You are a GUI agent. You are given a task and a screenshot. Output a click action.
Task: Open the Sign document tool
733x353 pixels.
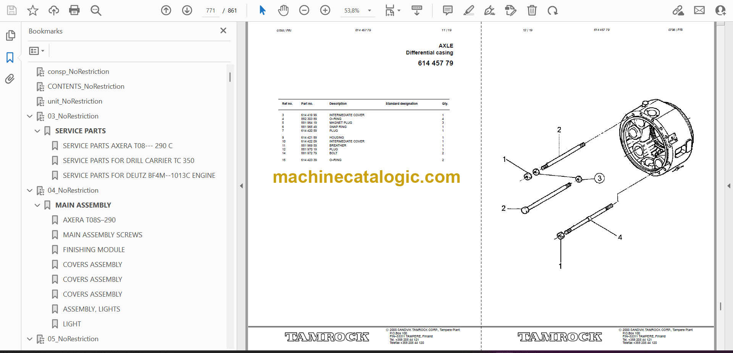click(490, 10)
